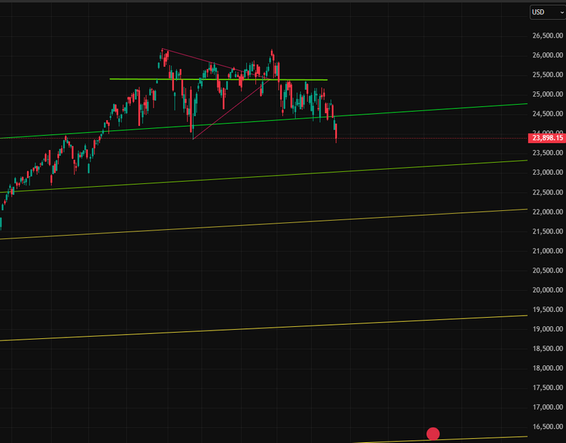Image resolution: width=566 pixels, height=443 pixels.
Task: Click the 18,000.00 price axis label
Action: (x=548, y=368)
